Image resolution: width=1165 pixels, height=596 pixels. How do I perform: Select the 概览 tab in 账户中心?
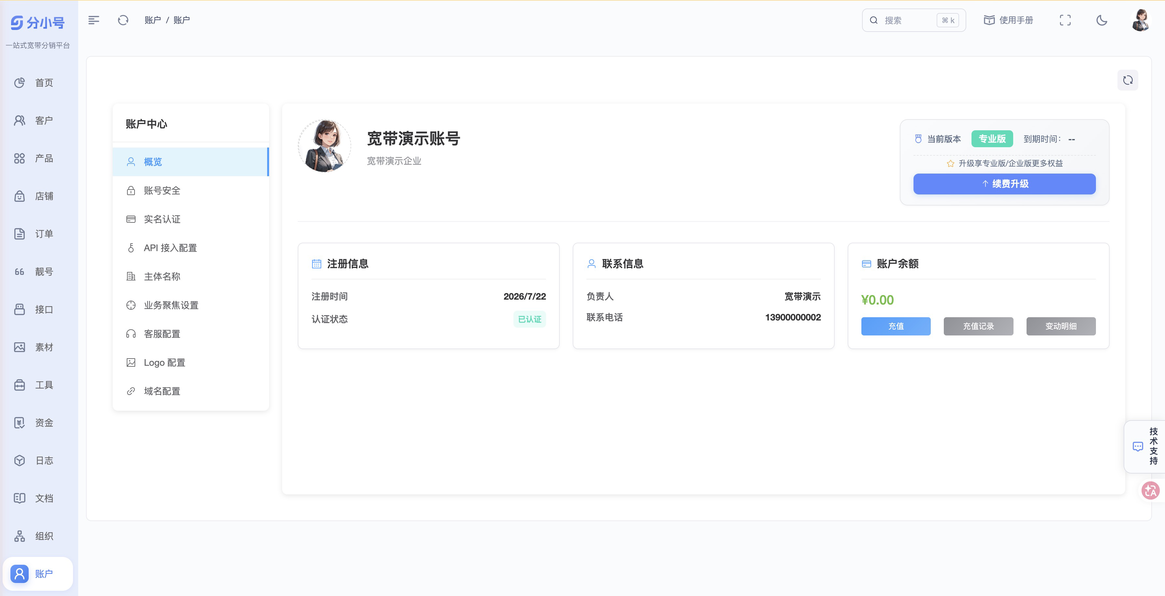point(190,162)
